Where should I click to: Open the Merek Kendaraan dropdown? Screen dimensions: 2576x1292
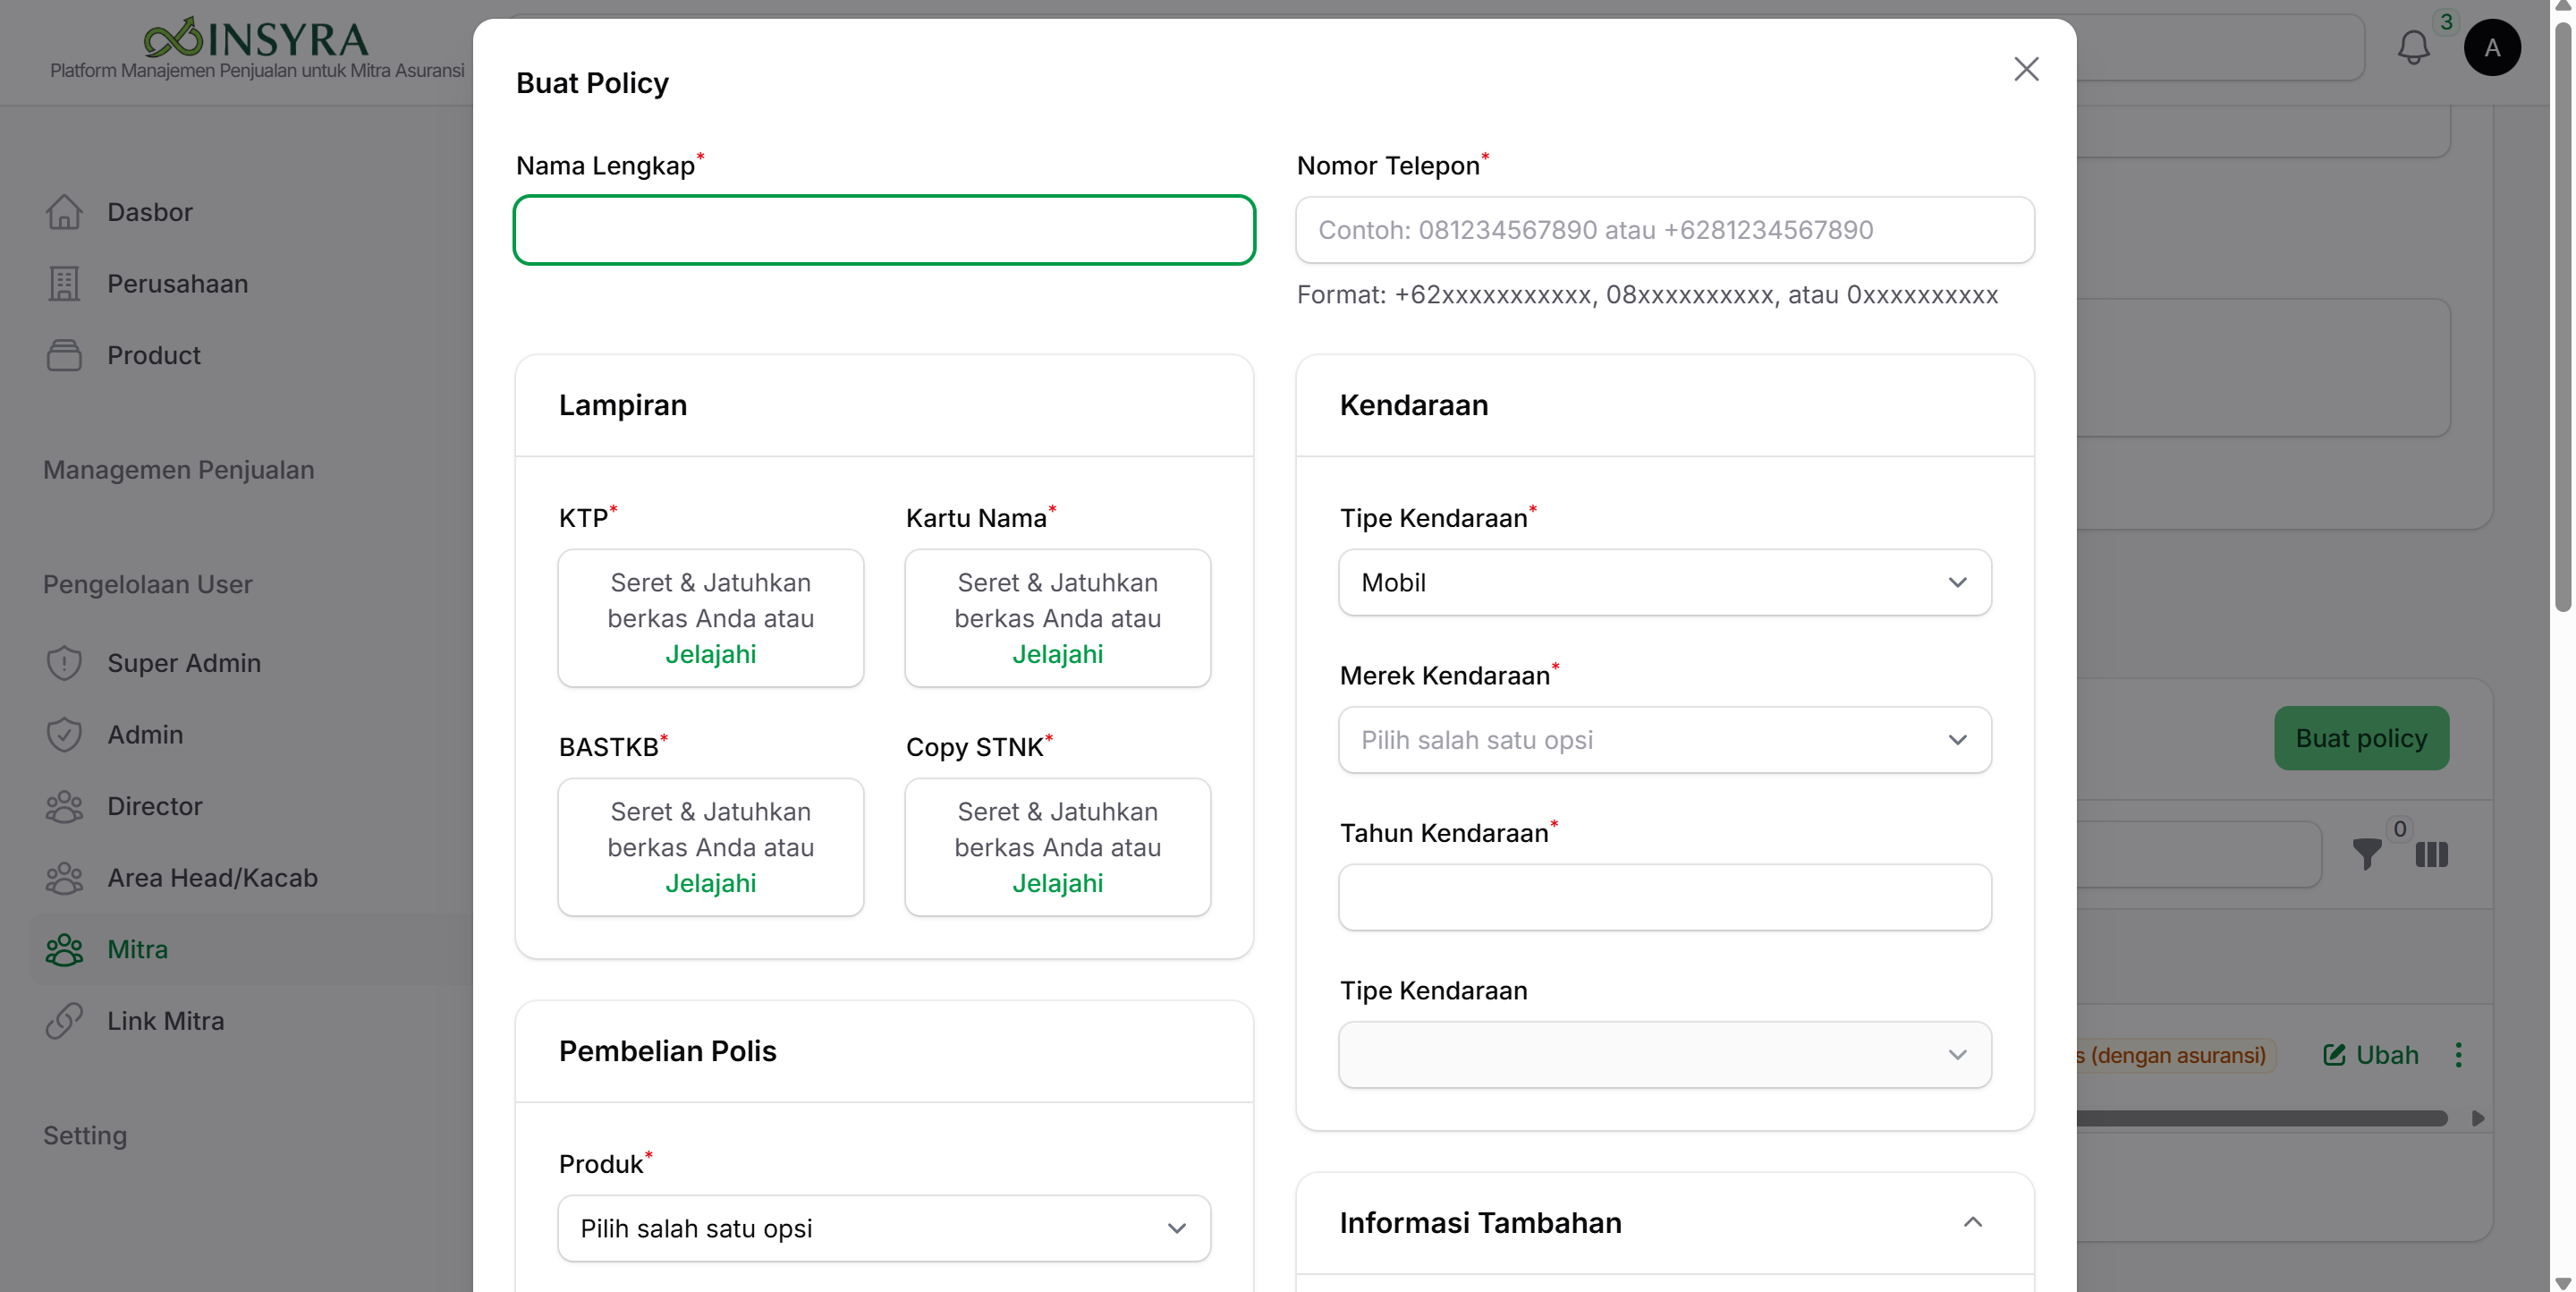click(x=1664, y=740)
